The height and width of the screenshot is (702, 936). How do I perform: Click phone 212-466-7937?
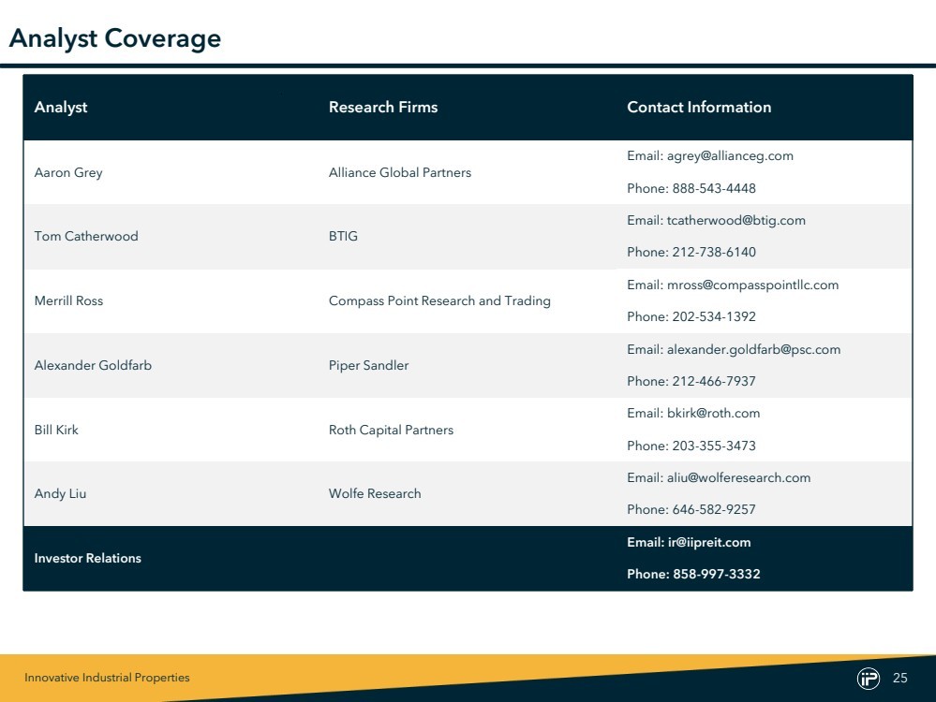pyautogui.click(x=714, y=381)
